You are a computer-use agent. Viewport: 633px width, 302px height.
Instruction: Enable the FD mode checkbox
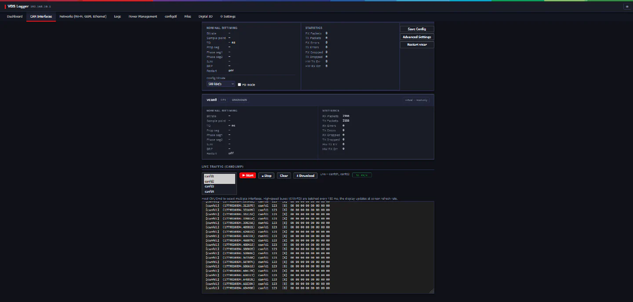click(x=239, y=85)
